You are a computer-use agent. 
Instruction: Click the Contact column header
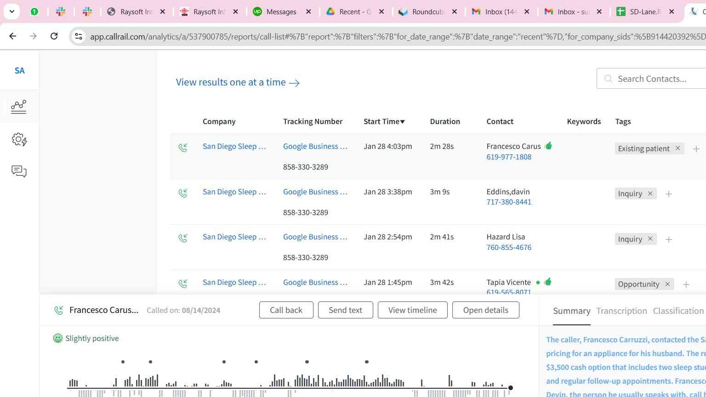tap(500, 121)
